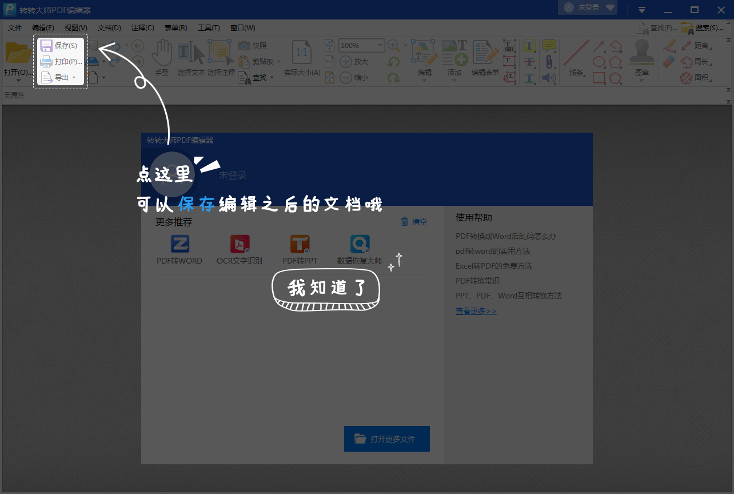This screenshot has width=734, height=494.
Task: Select the red pentagon polygon tool
Action: pyautogui.click(x=616, y=61)
